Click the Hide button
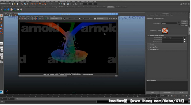The width and height of the screenshot is (191, 105). (186, 25)
